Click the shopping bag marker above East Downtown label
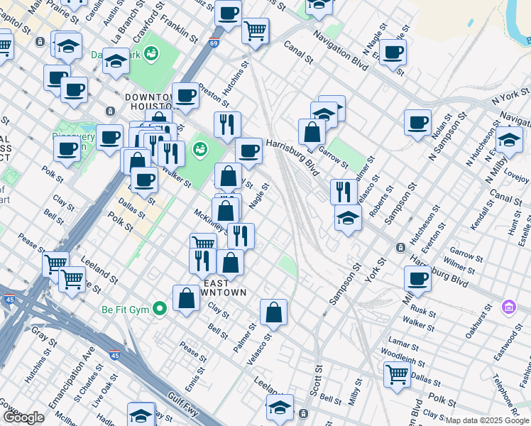The width and height of the screenshot is (531, 426). pyautogui.click(x=230, y=265)
